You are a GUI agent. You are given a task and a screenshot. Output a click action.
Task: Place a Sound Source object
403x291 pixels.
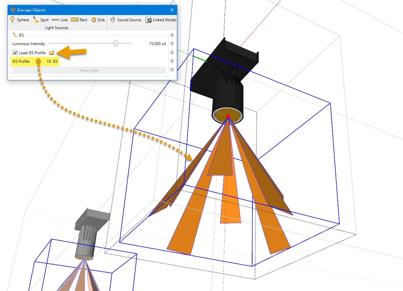[x=126, y=20]
